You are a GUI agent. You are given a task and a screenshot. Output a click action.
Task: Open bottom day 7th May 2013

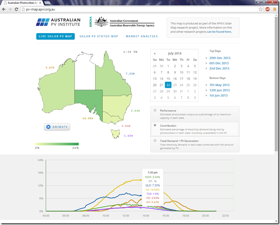pyautogui.click(x=219, y=85)
